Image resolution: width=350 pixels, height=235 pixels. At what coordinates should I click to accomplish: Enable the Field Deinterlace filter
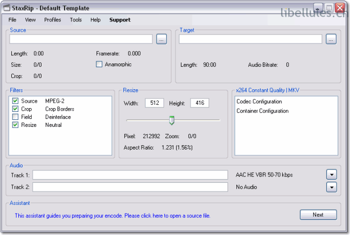pyautogui.click(x=15, y=117)
